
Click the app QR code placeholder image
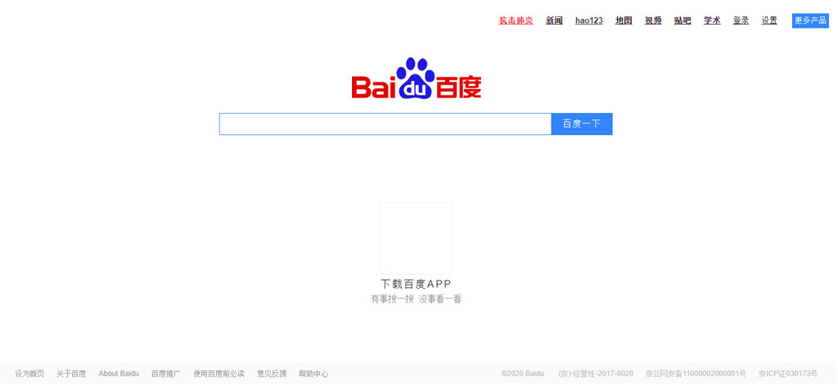coord(417,238)
